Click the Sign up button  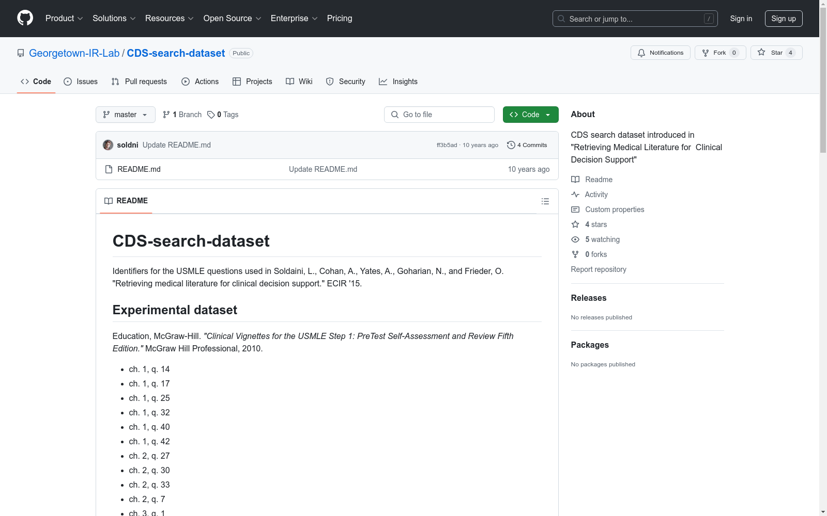pos(784,19)
